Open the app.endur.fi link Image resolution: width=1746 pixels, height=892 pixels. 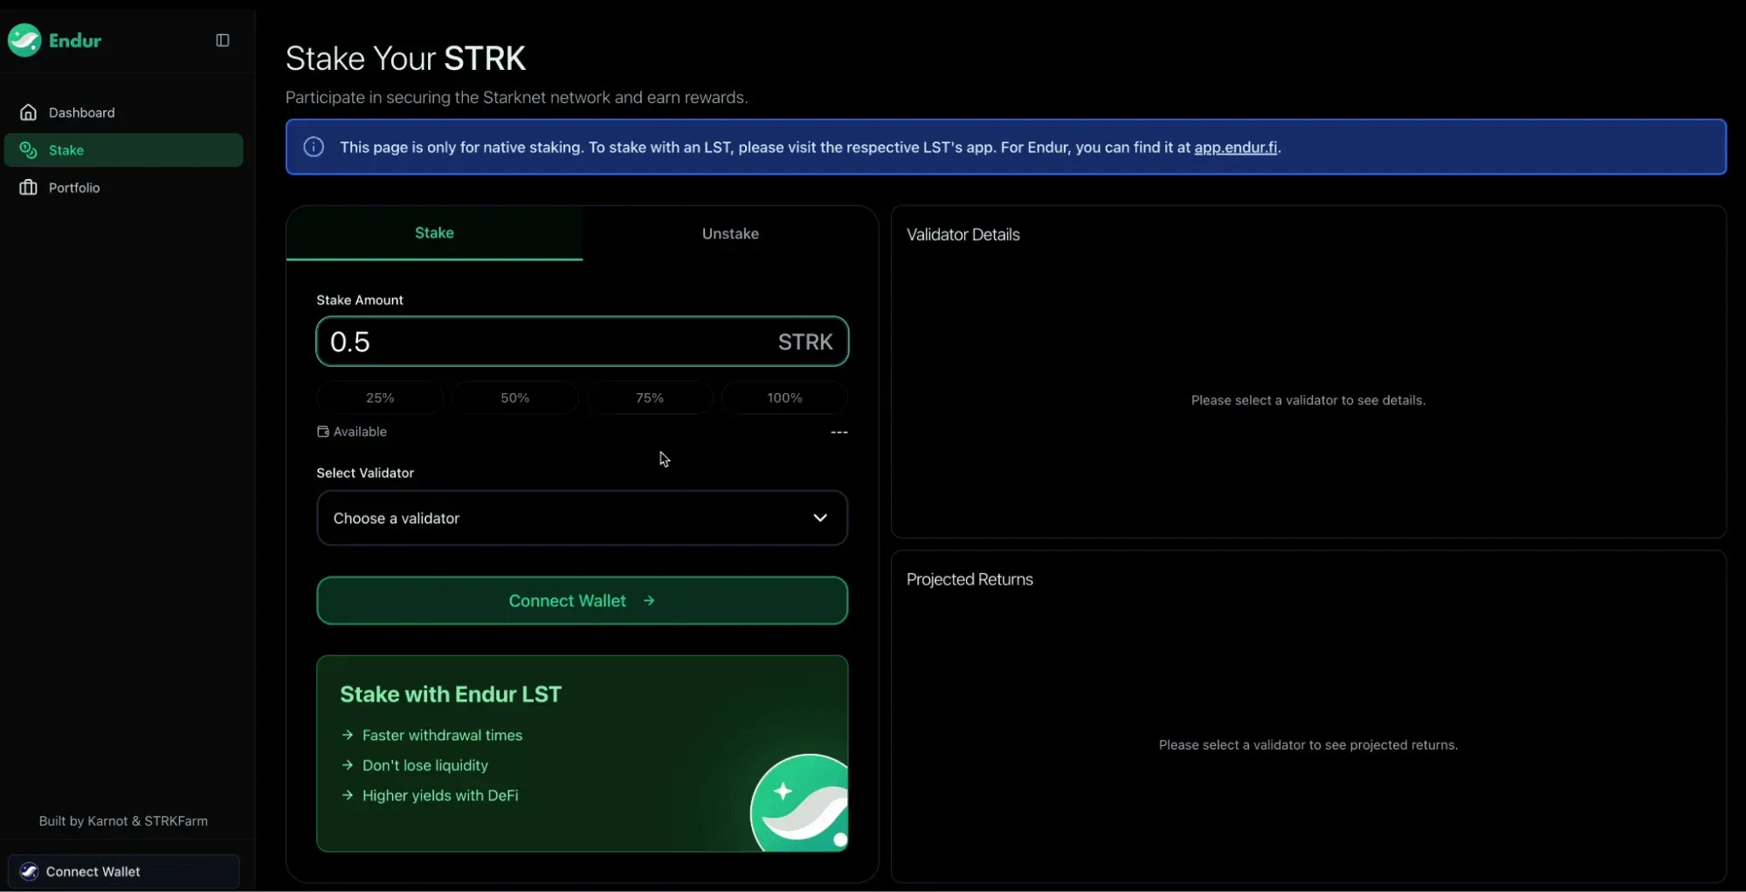click(1235, 147)
